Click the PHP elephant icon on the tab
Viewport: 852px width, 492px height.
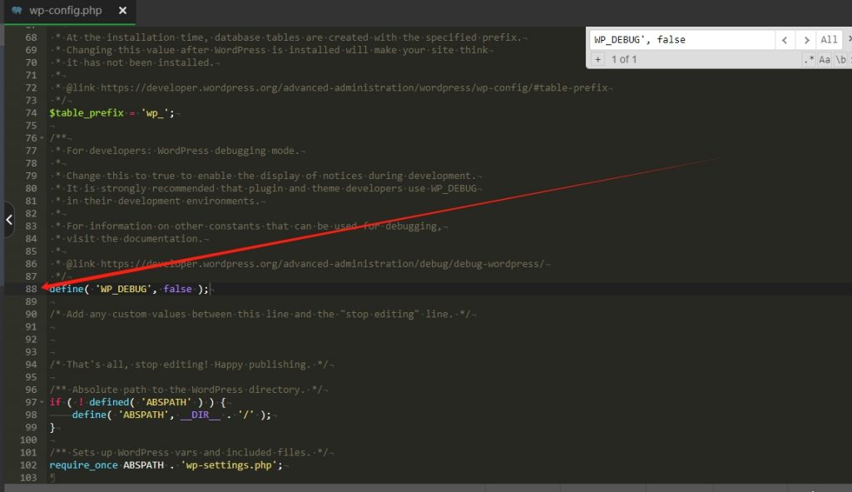(17, 11)
